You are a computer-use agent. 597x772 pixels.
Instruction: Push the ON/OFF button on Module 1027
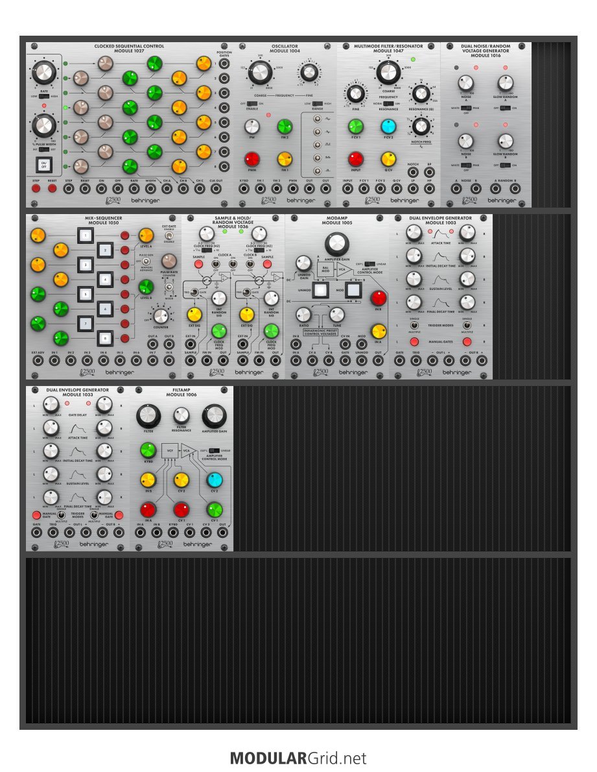click(44, 164)
